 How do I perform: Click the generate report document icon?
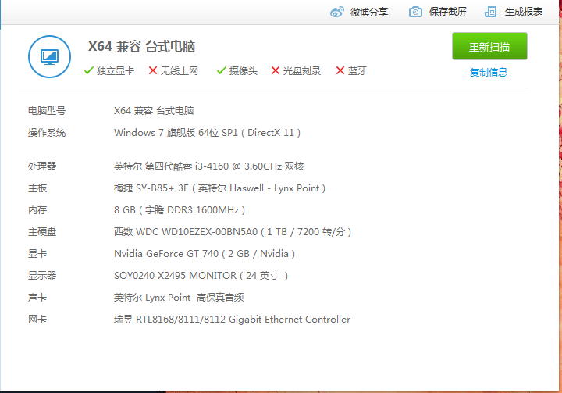coord(490,12)
